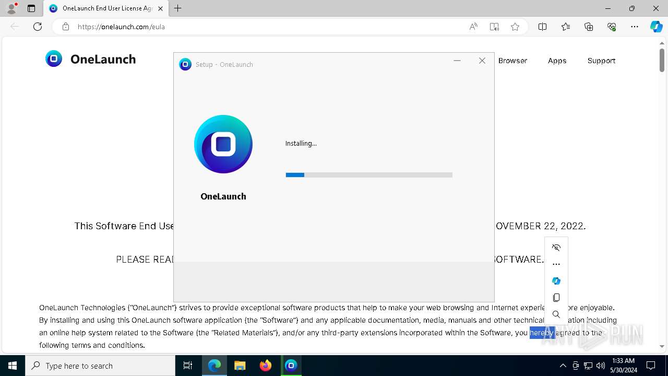Copy the selected text

[x=556, y=298]
